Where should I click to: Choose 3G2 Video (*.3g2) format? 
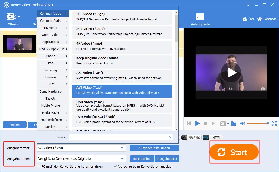(x=122, y=33)
